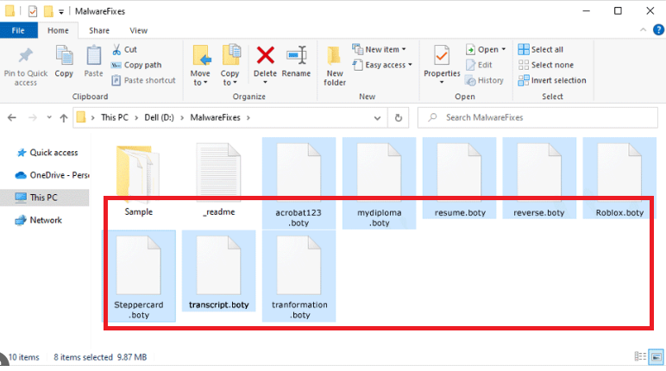Select the Sample folder
Viewport: 666px width, 371px height.
(139, 180)
